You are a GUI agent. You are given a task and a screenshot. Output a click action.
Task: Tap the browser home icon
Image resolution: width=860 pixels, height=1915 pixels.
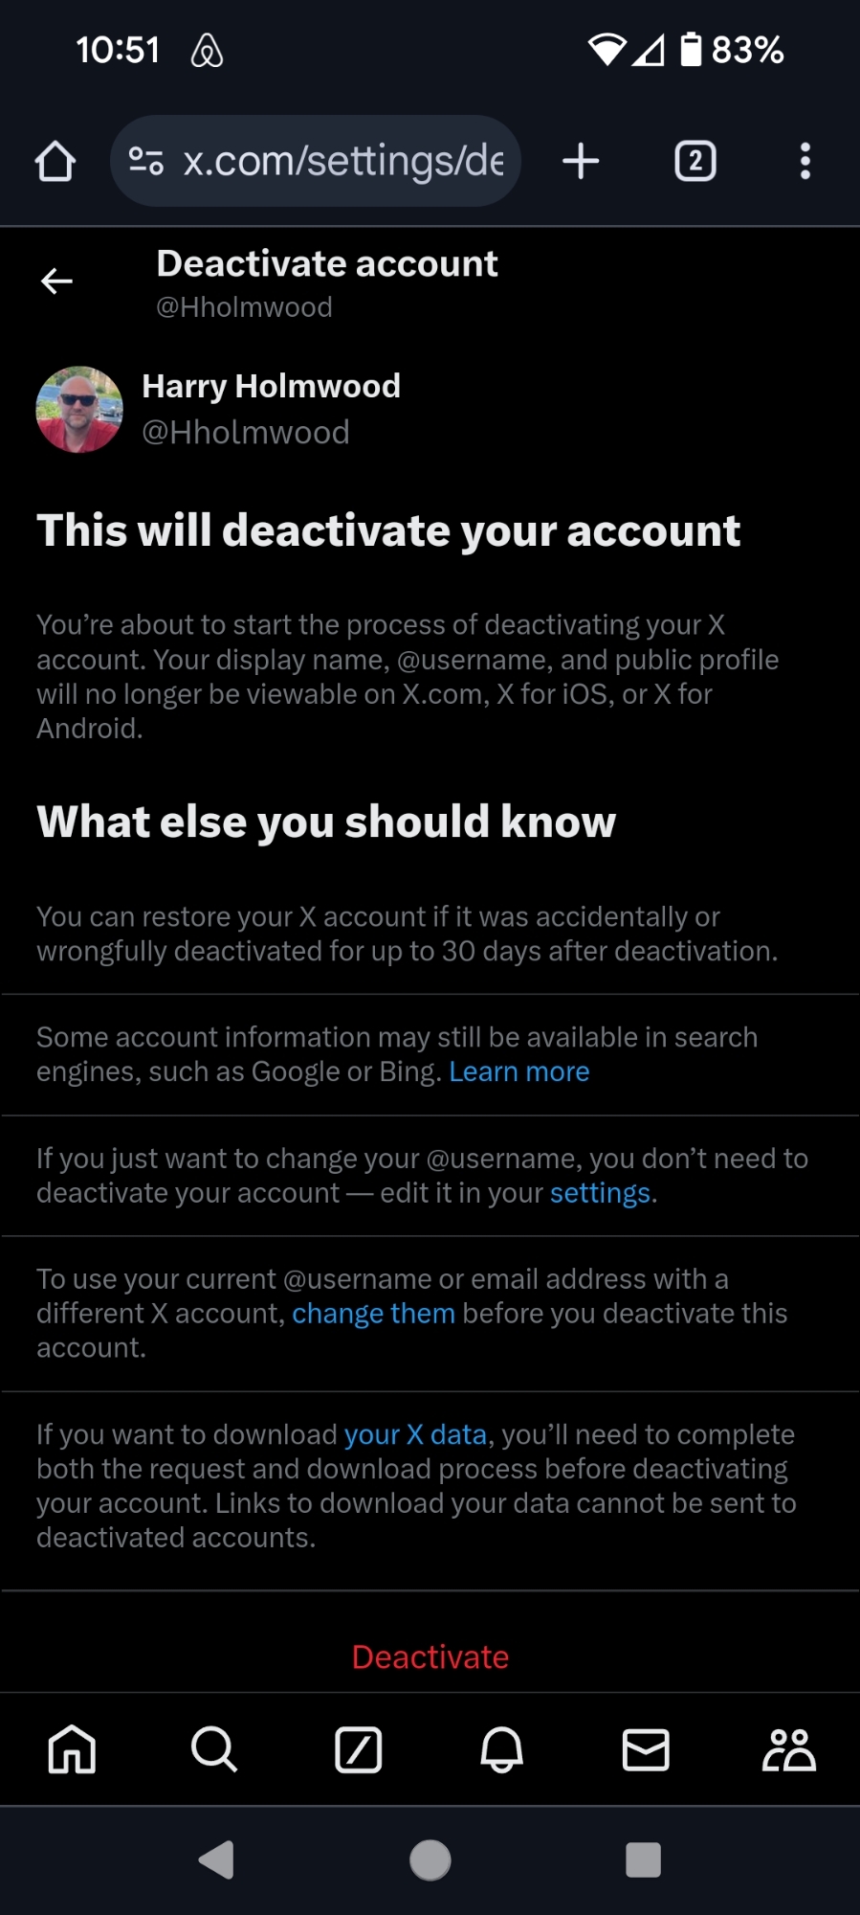pyautogui.click(x=55, y=161)
